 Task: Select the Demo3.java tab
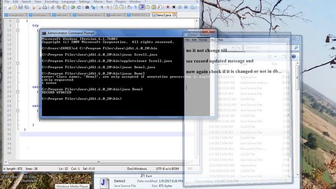pos(163,15)
